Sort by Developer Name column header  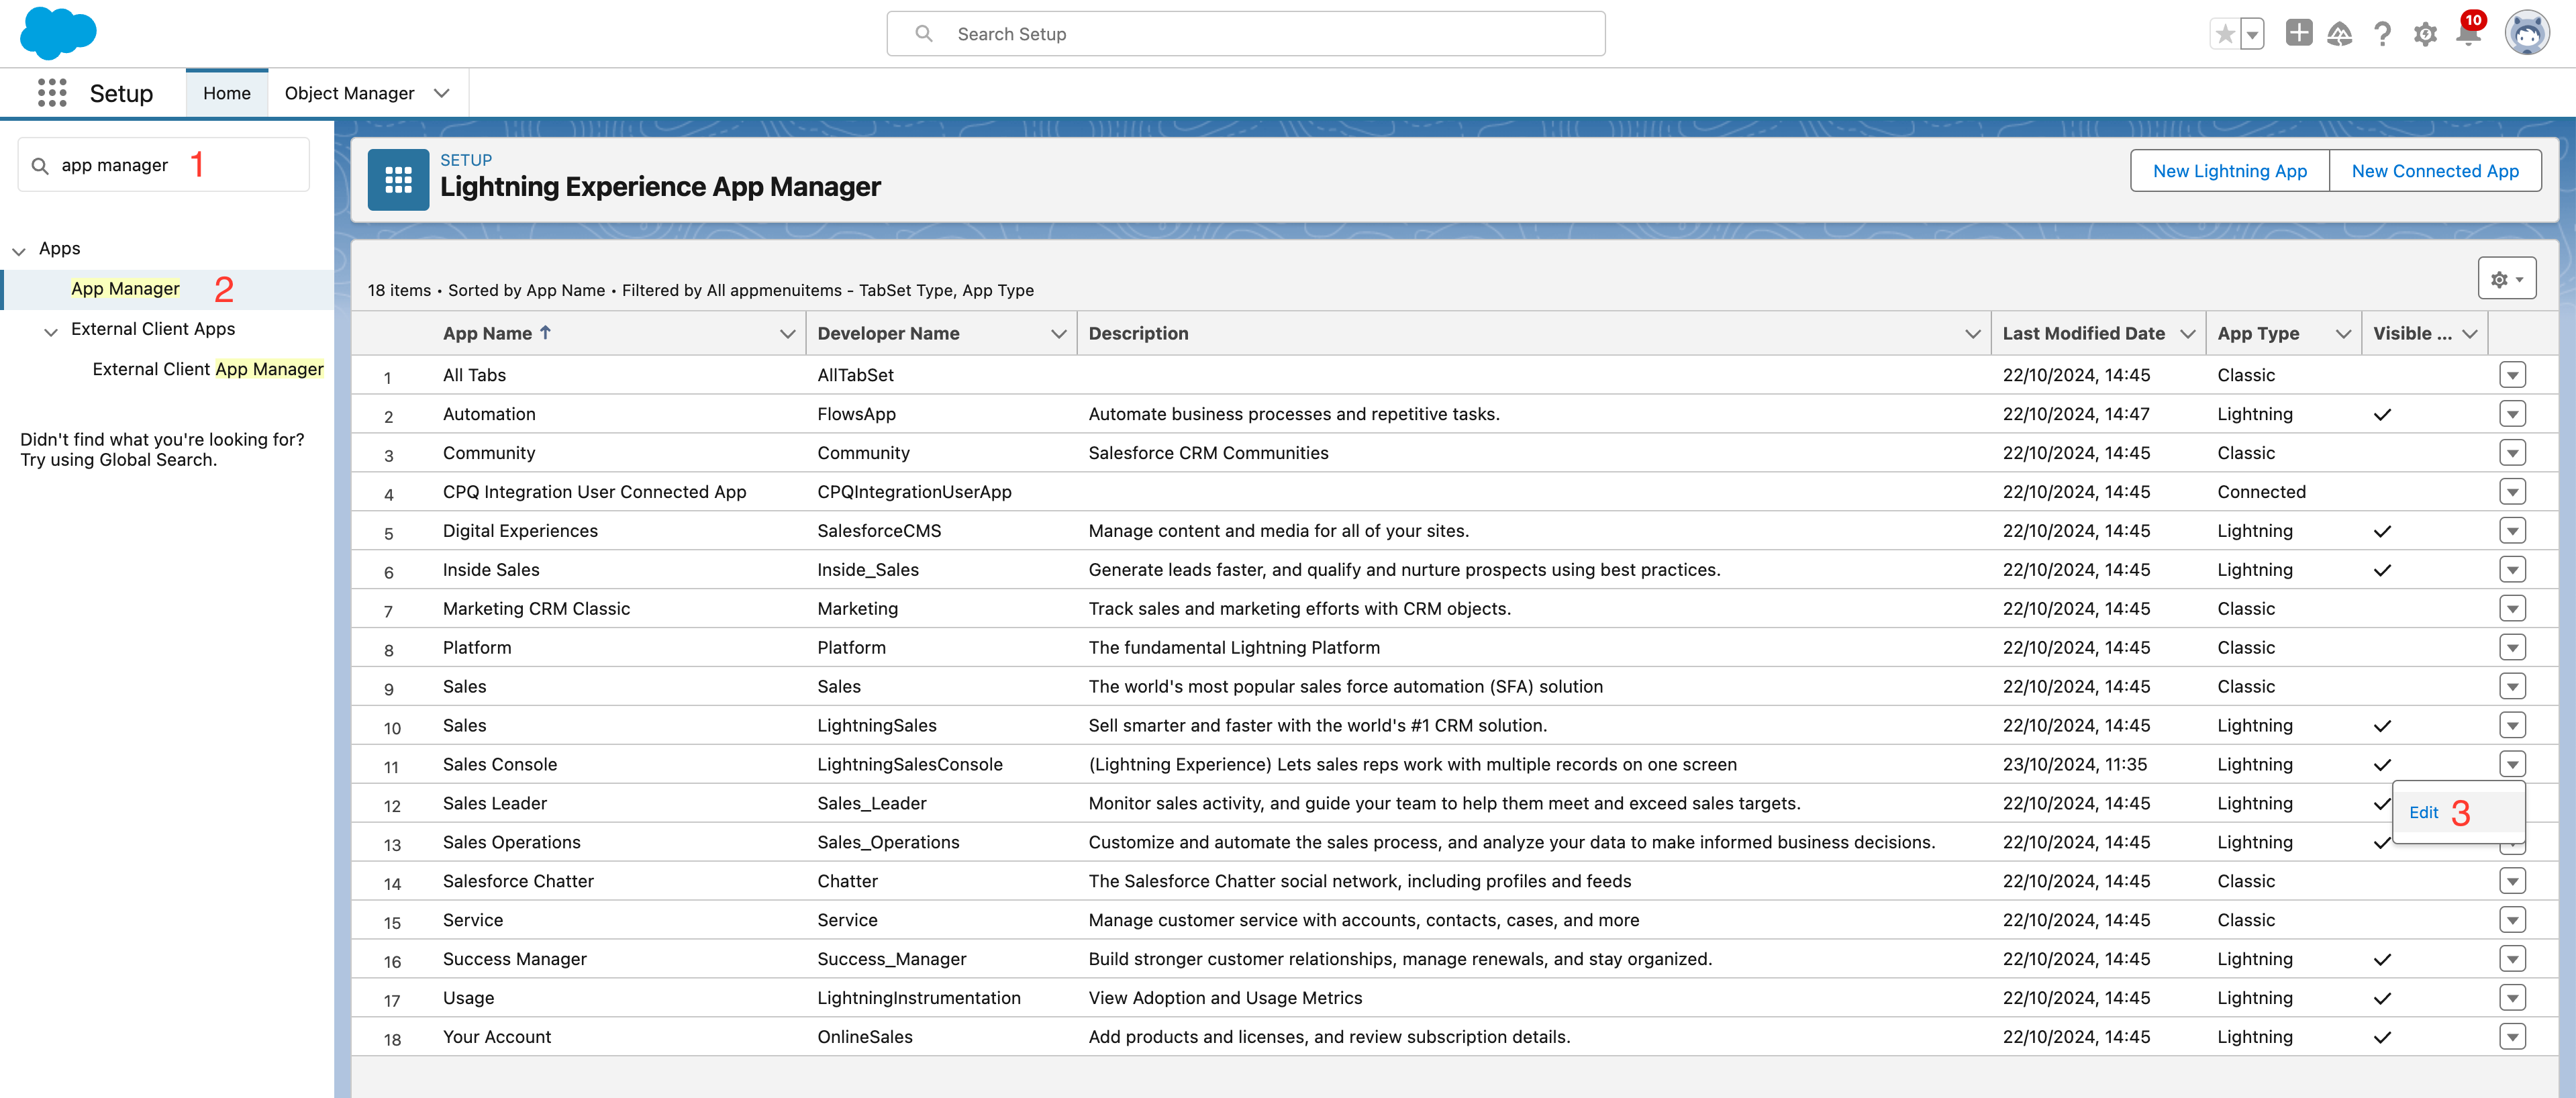click(x=888, y=334)
